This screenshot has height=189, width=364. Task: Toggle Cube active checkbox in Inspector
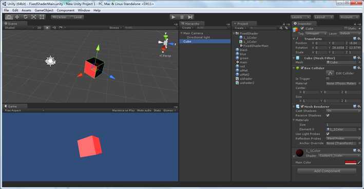point(302,28)
